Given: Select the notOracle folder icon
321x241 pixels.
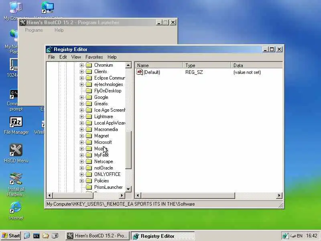Looking at the screenshot, I should click(x=89, y=168).
